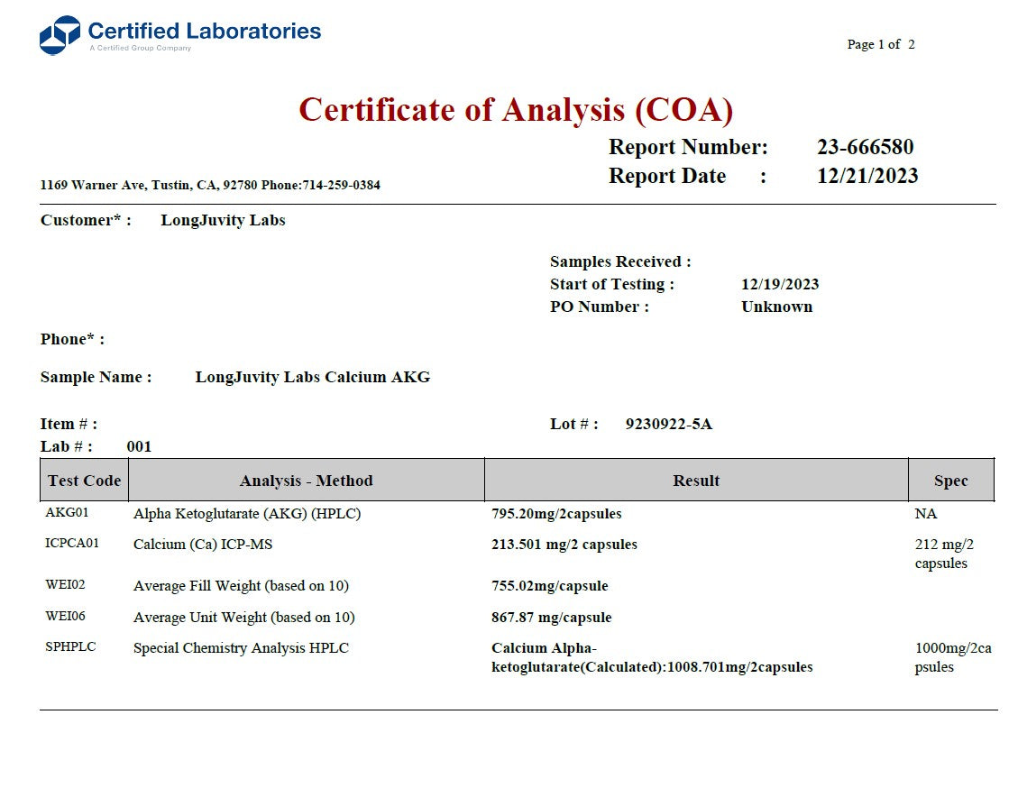Click the 867.87 mg/capsule unit weight result
Image resolution: width=1018 pixels, height=788 pixels.
coord(551,618)
